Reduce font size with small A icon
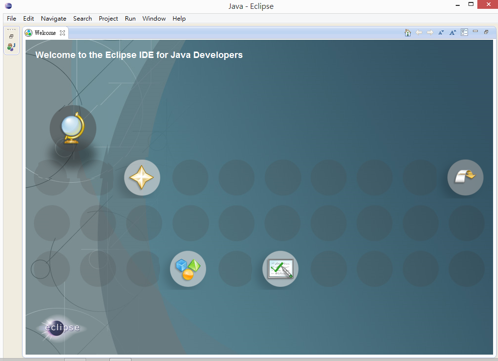The image size is (498, 361). click(441, 32)
